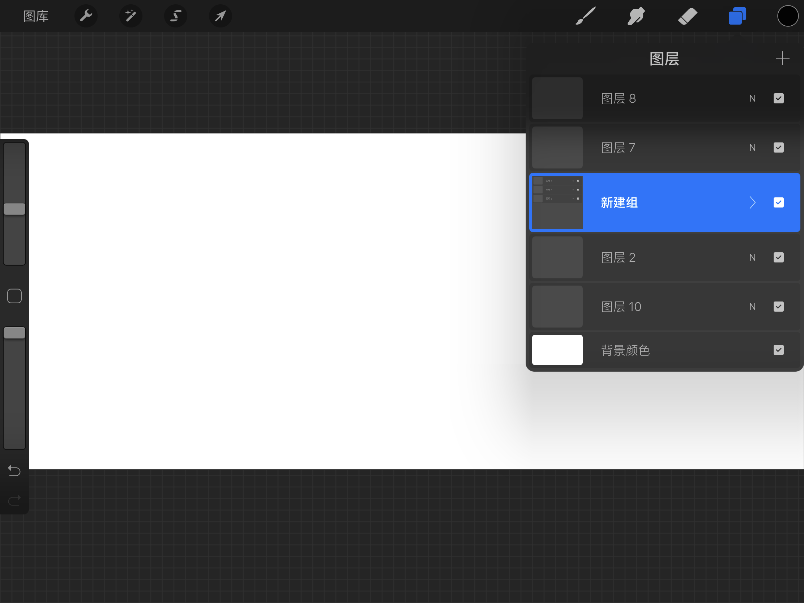Select the Transform arrow tool

pyautogui.click(x=220, y=16)
